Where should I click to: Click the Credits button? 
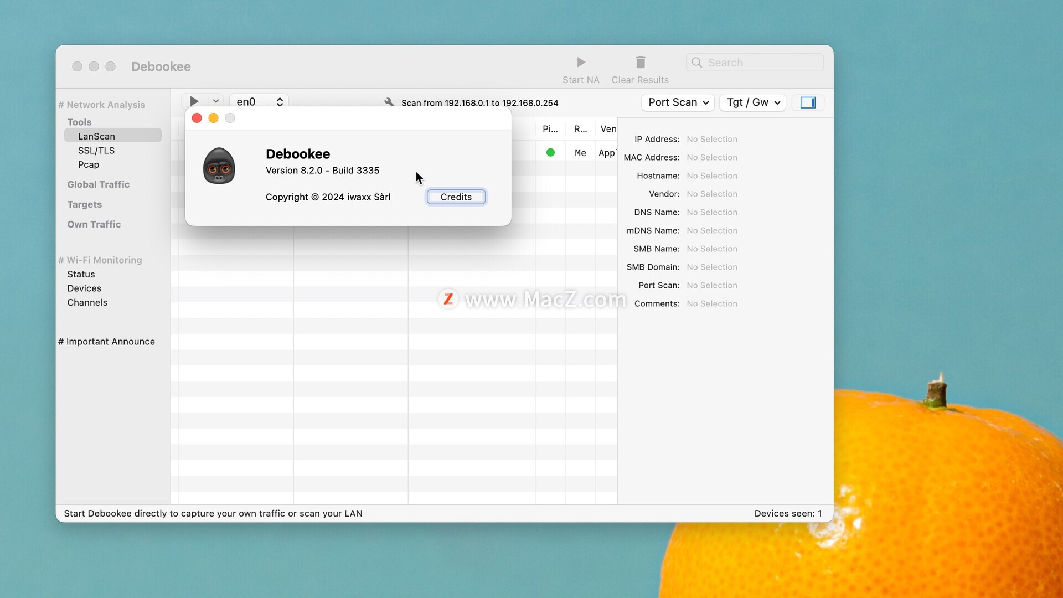pyautogui.click(x=456, y=197)
